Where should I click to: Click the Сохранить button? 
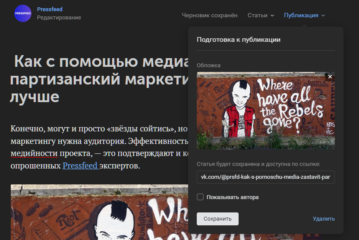pos(217,219)
